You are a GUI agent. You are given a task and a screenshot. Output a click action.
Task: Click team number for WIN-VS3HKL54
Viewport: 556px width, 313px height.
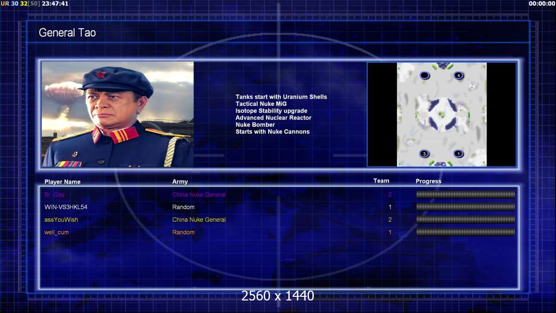pyautogui.click(x=390, y=207)
